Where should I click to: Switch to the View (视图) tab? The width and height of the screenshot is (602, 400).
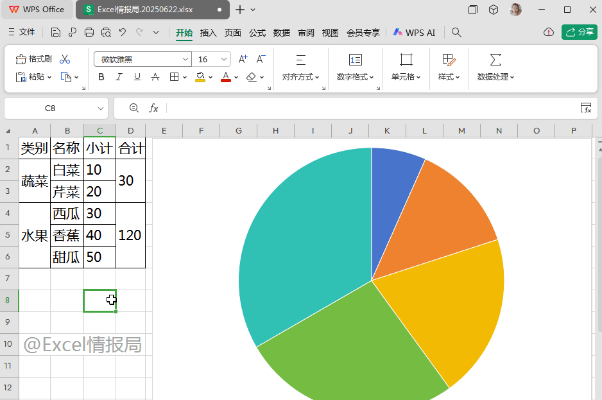pos(330,33)
